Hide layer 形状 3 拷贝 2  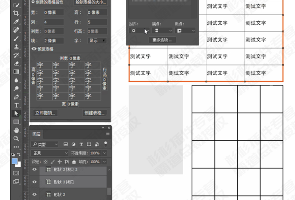click(x=35, y=169)
